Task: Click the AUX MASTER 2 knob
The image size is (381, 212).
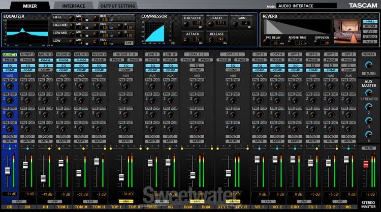Action: [369, 106]
